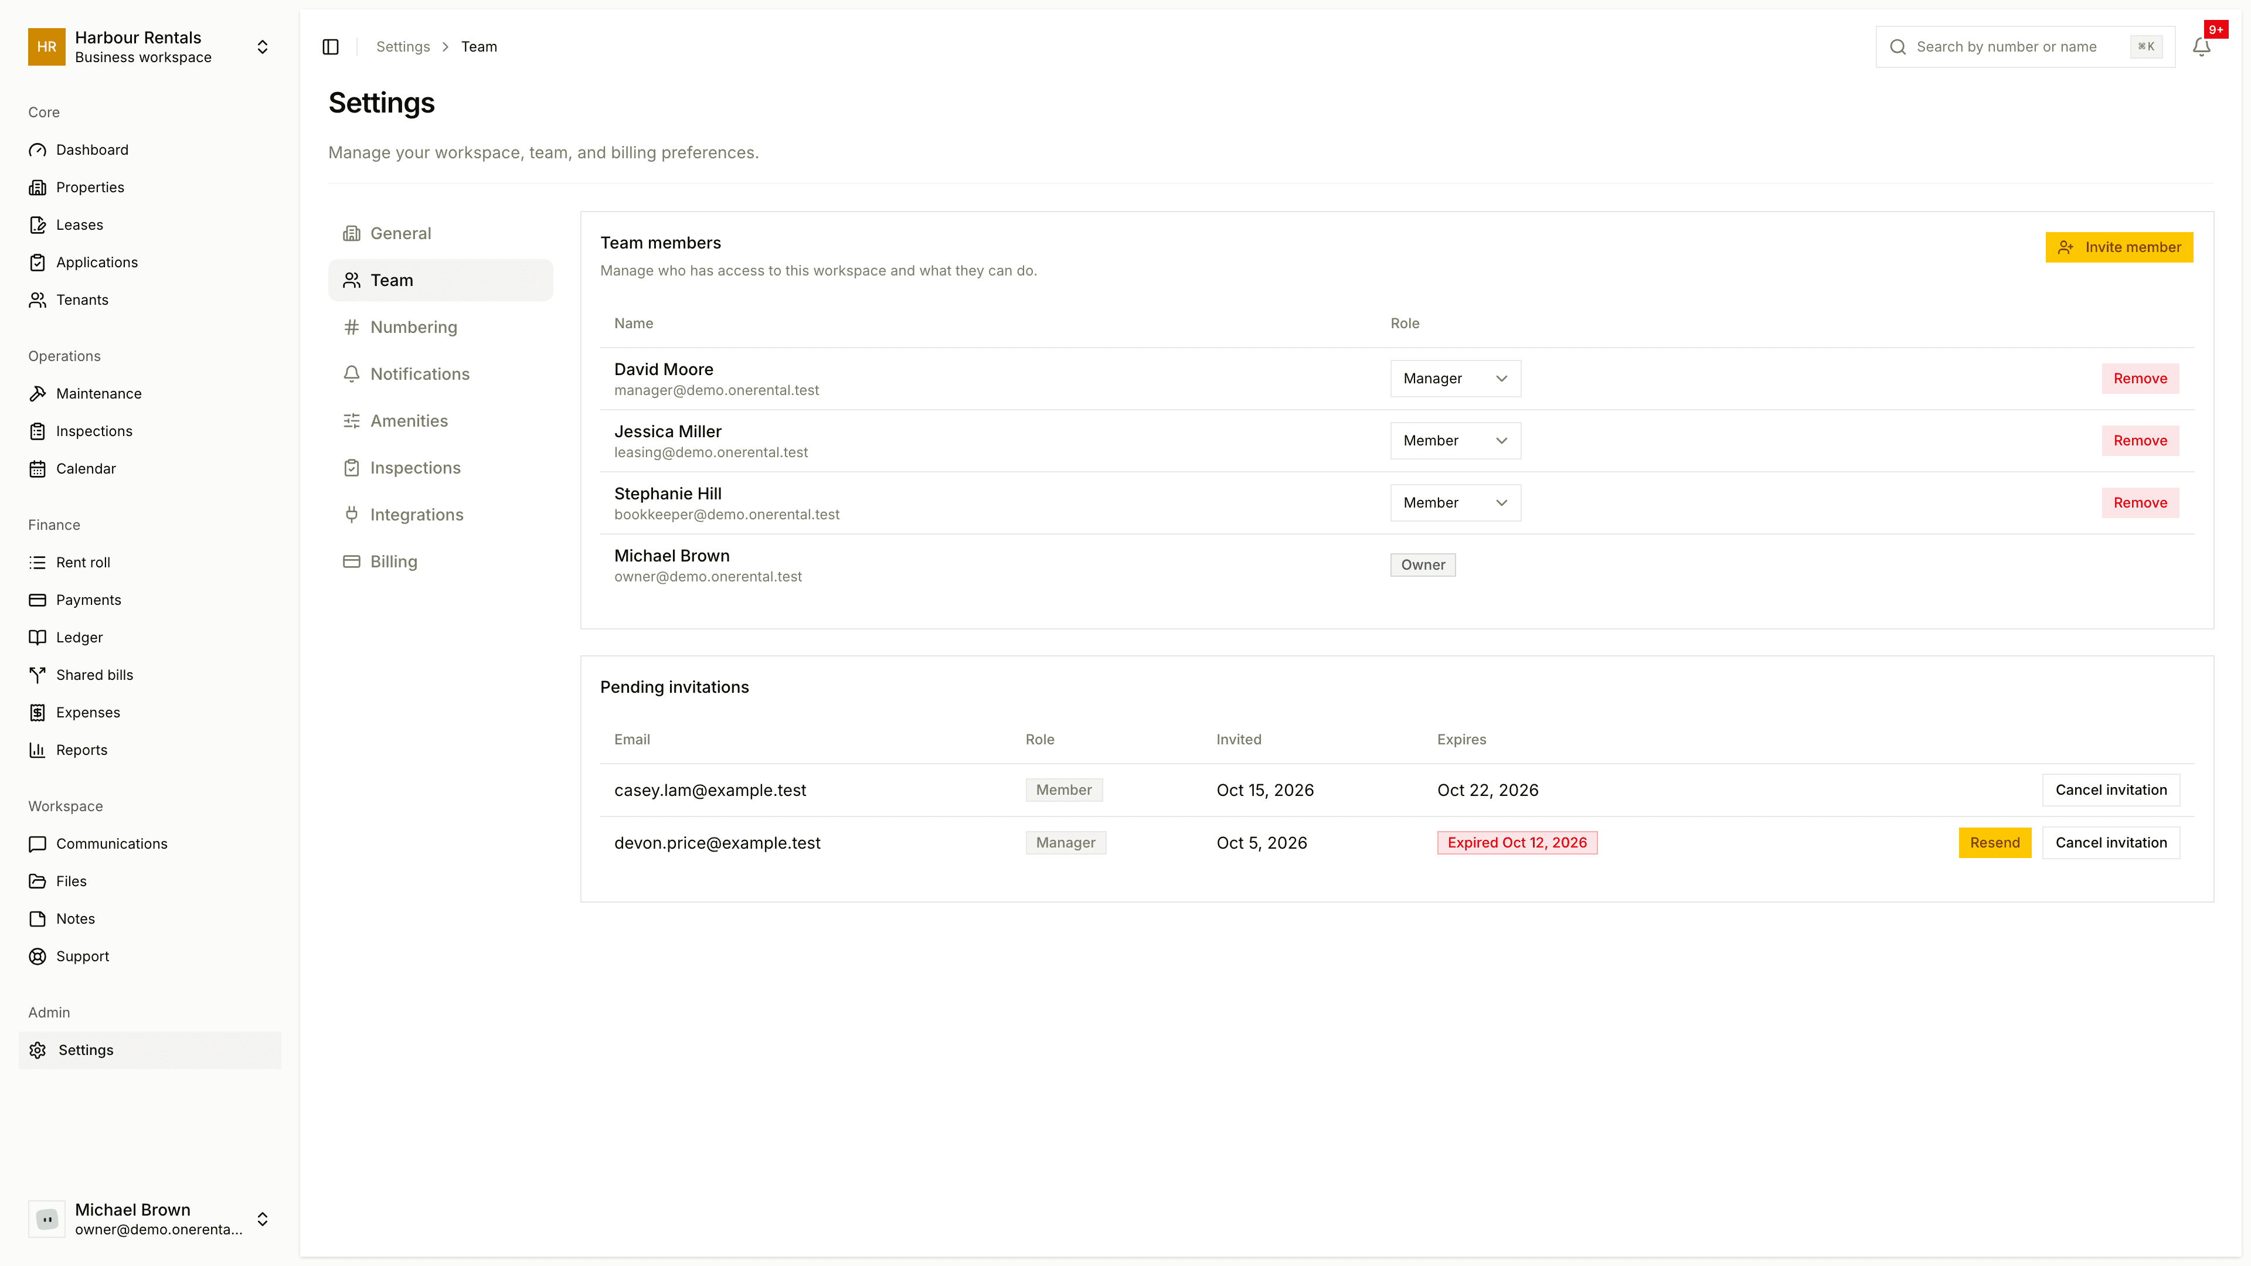The height and width of the screenshot is (1266, 2251).
Task: Click the Support lifebuoy icon
Action: pyautogui.click(x=38, y=956)
